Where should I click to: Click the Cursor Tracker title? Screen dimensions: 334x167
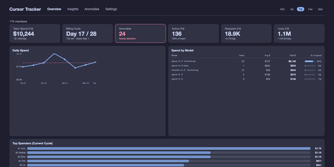(25, 9)
